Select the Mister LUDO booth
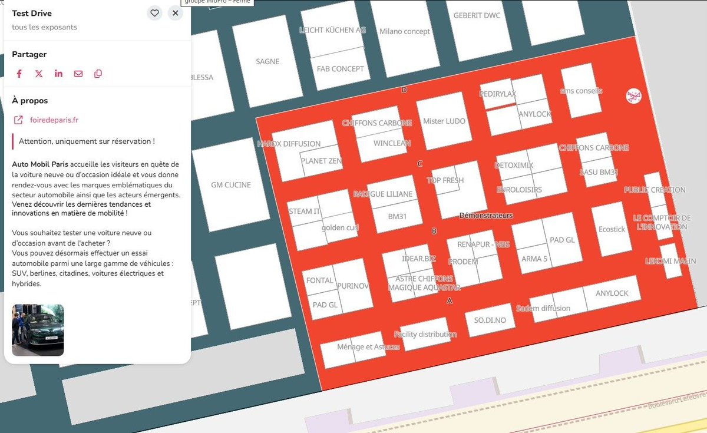Screen dimensions: 707x433 click(x=444, y=121)
